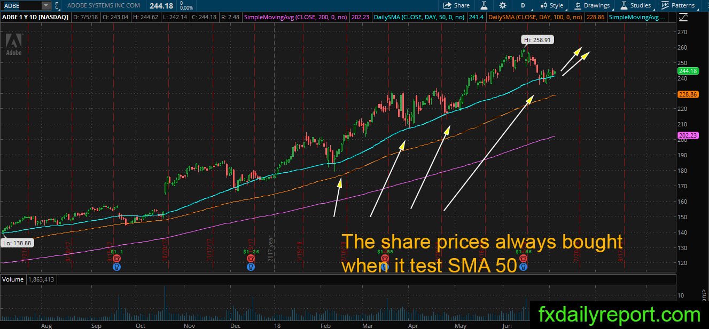Image resolution: width=709 pixels, height=329 pixels.
Task: Open the D timeframe selector
Action: point(523,5)
